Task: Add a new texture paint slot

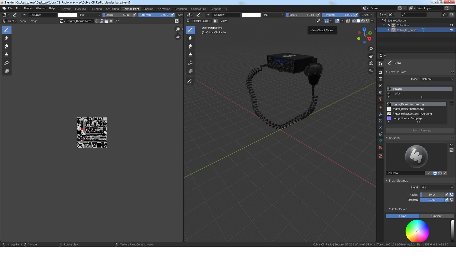Action: coord(452,103)
